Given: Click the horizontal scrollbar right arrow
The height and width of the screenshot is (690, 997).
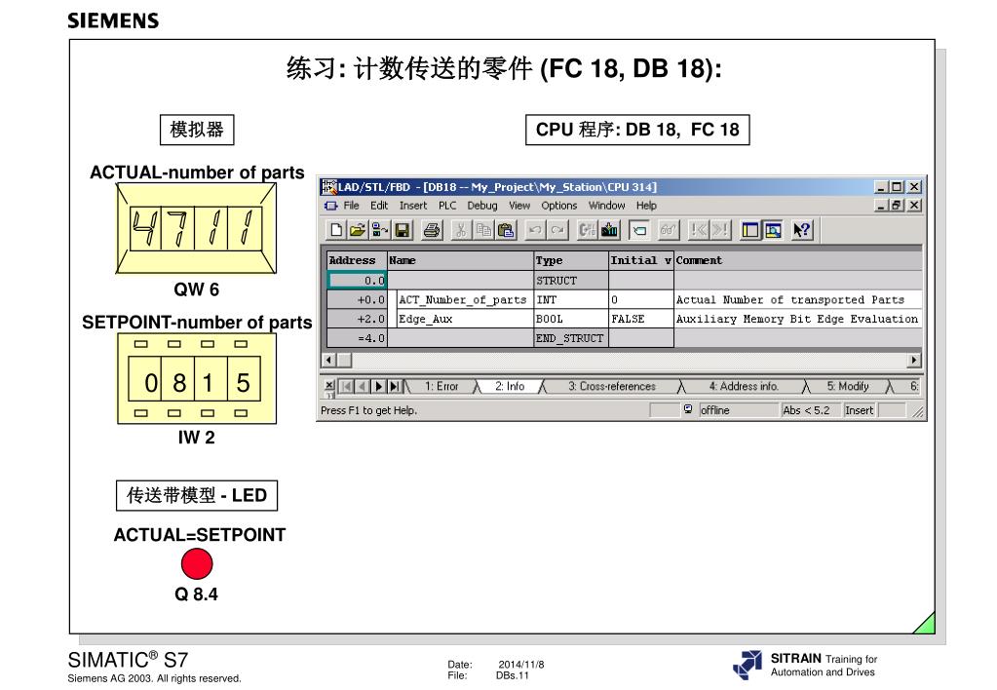Looking at the screenshot, I should click(914, 360).
